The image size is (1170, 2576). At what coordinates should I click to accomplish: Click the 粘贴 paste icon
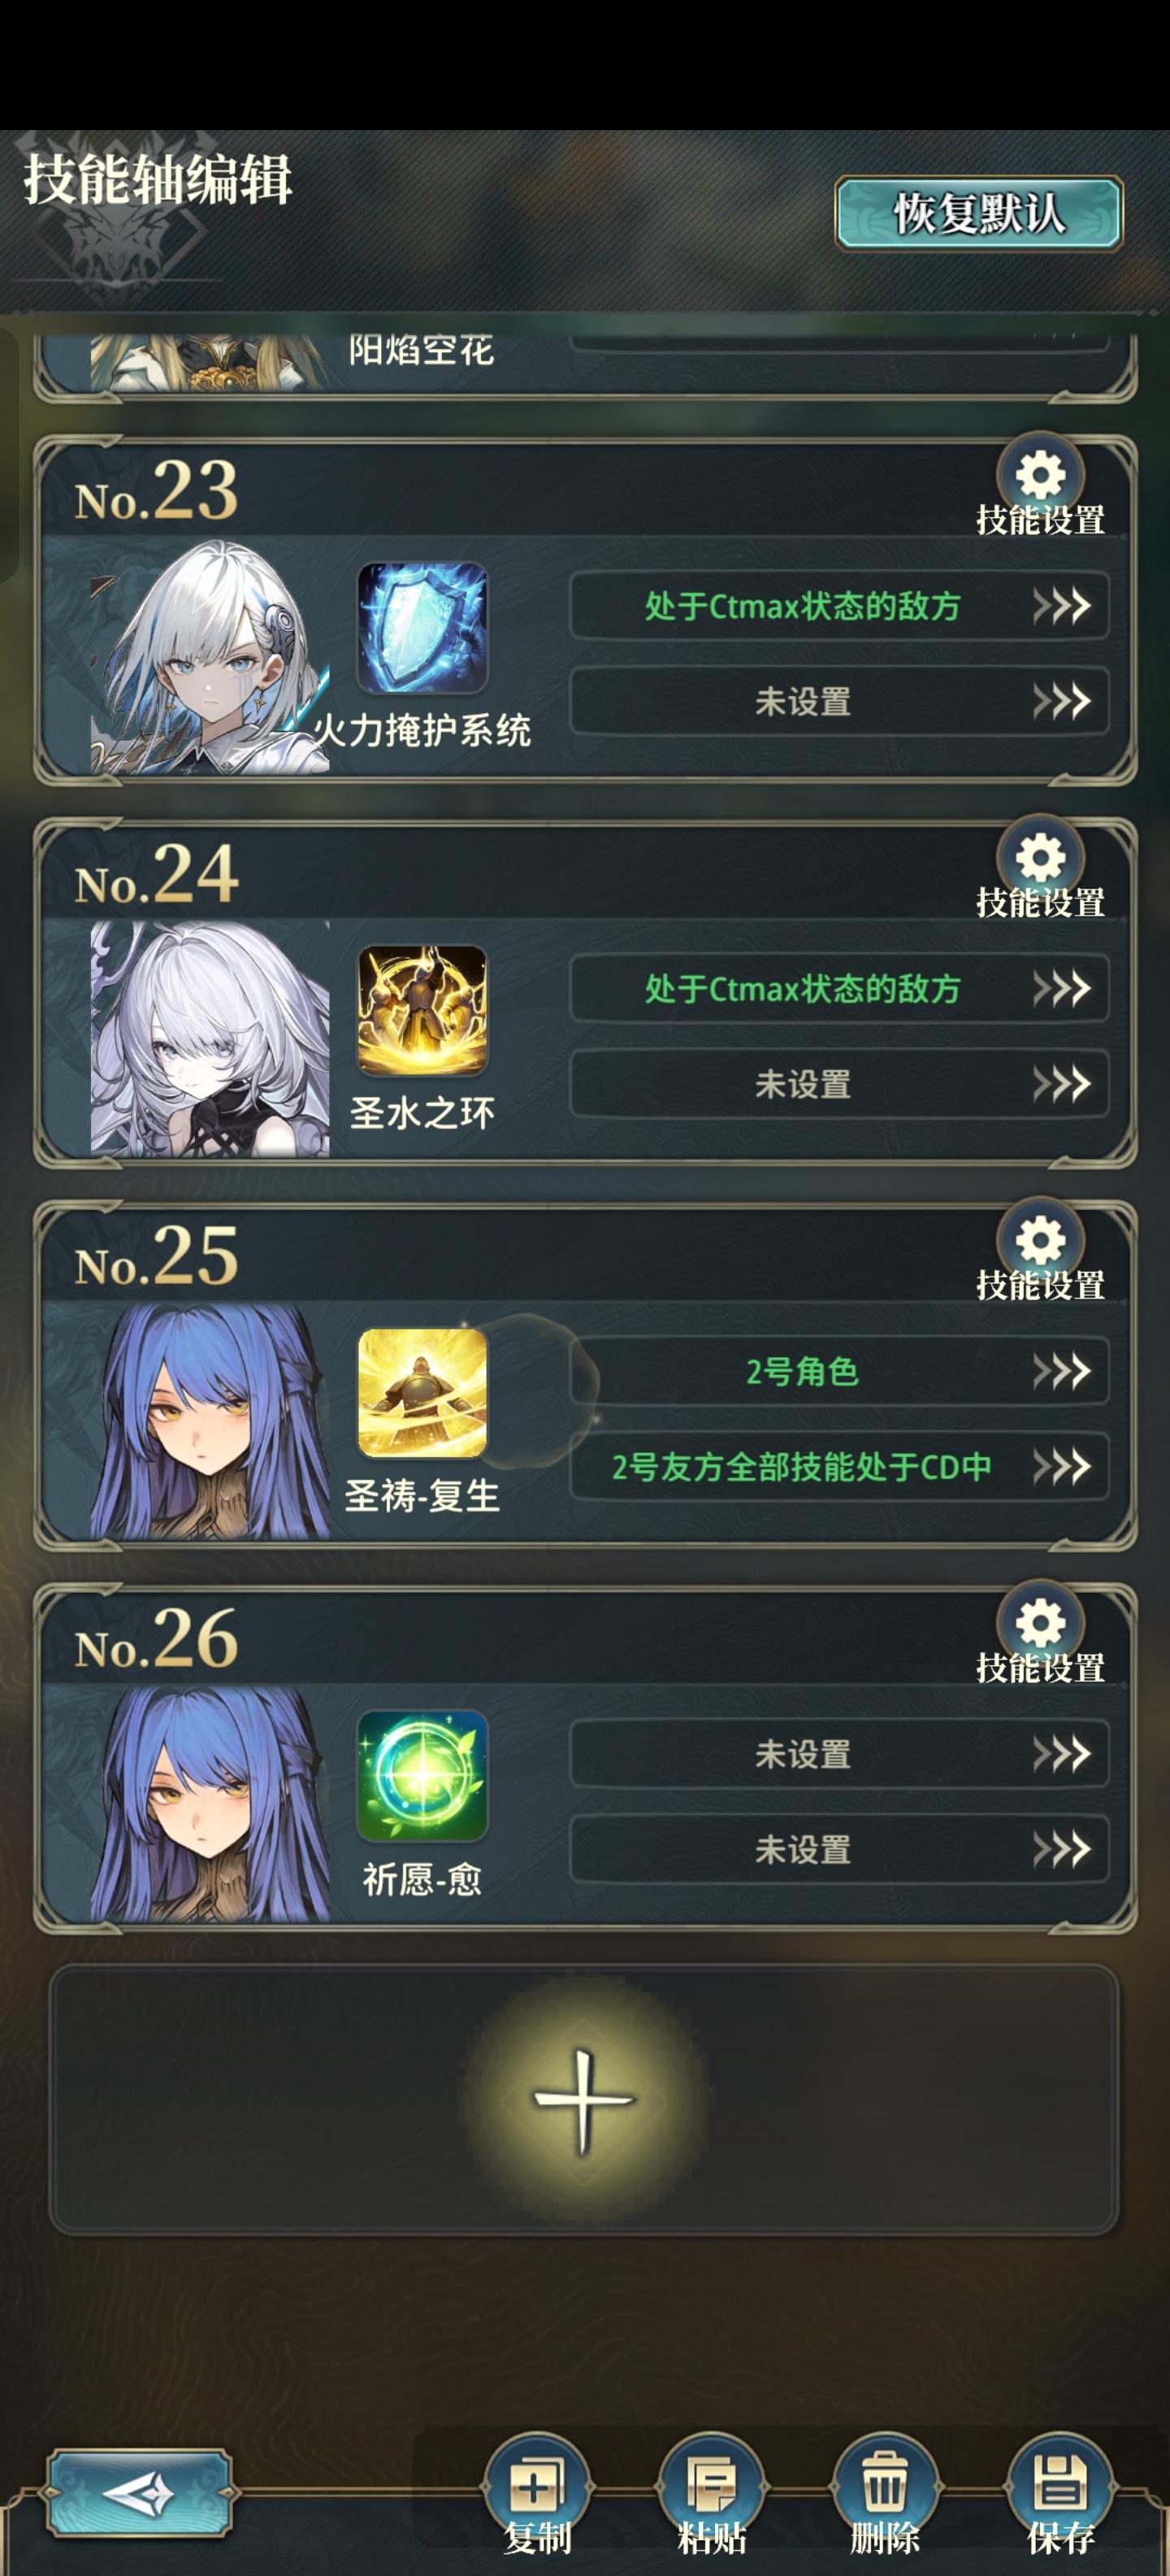pyautogui.click(x=712, y=2485)
